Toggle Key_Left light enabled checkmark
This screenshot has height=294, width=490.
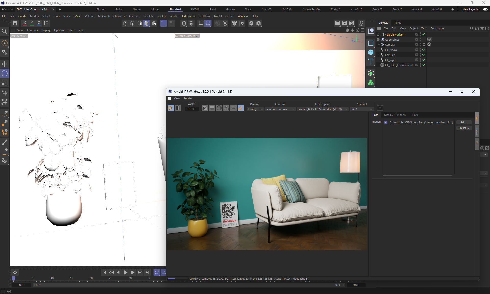pyautogui.click(x=424, y=55)
